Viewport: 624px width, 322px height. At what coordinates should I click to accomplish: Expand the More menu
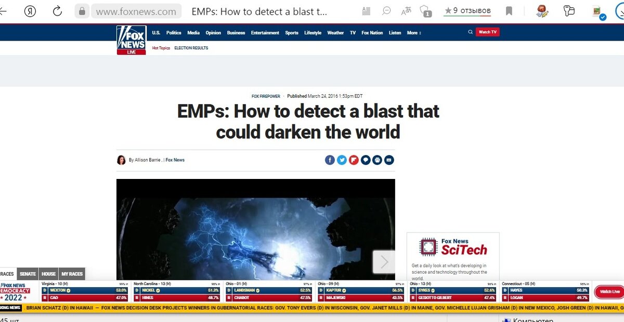click(414, 33)
